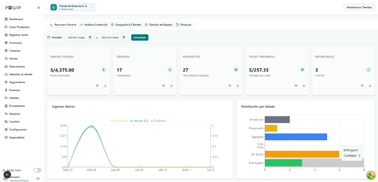View details via eye icon on Ventas Totales
Image resolution: width=378 pixels, height=182 pixels.
97,86
